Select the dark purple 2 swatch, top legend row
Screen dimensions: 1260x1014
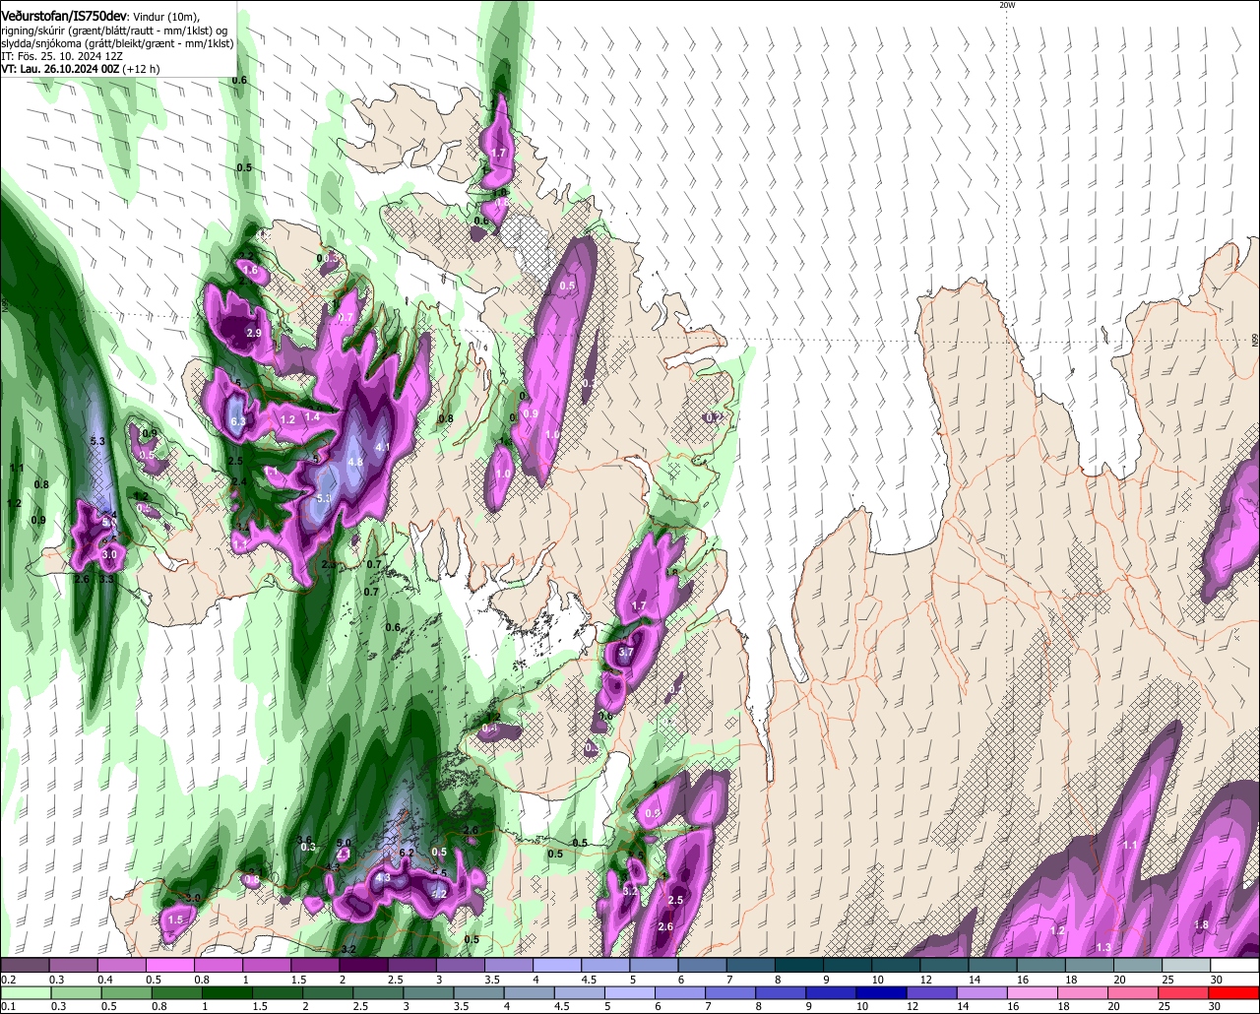pos(363,966)
